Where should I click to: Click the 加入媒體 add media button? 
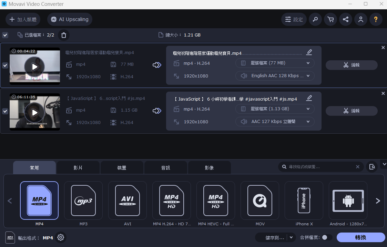[x=23, y=19]
